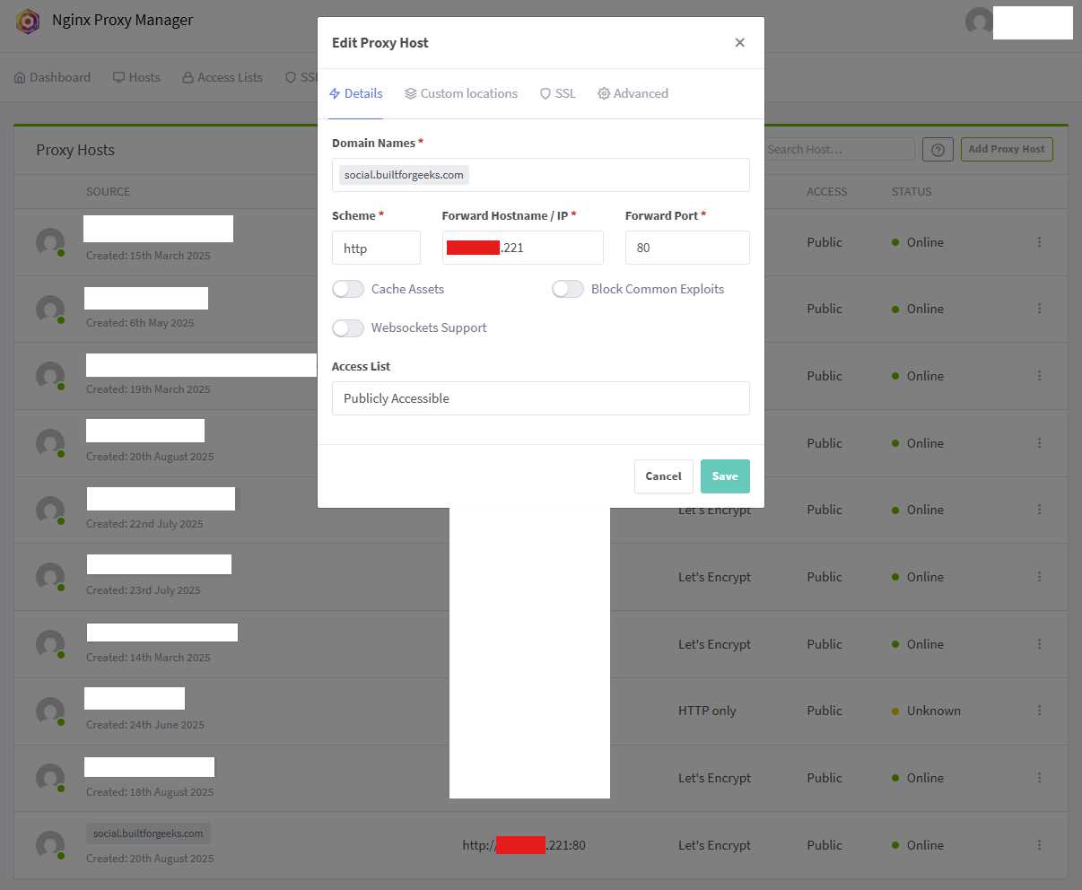Switch to the SSL tab in dialog
1082x890 pixels.
pos(557,93)
